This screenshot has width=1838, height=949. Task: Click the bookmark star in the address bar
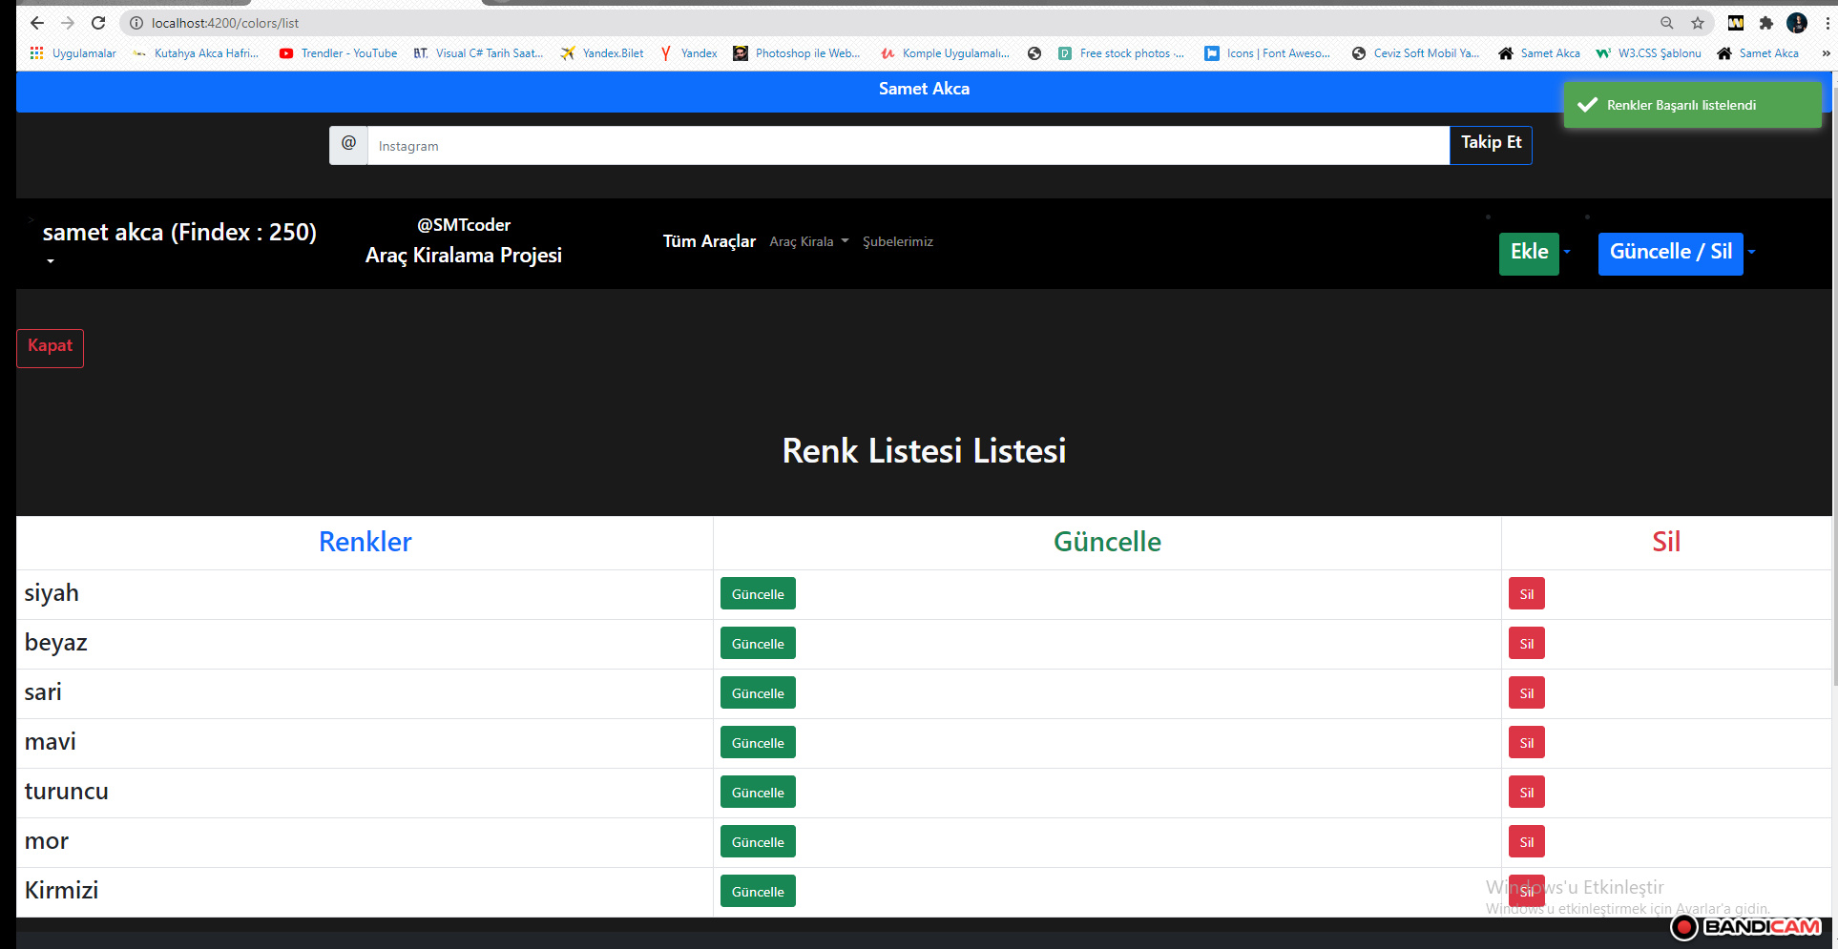(x=1697, y=22)
